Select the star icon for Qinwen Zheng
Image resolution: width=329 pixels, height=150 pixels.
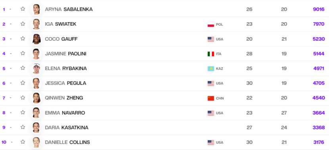23,98
